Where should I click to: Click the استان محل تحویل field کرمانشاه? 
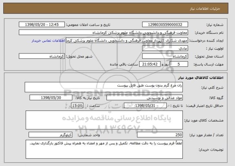click(x=165, y=56)
